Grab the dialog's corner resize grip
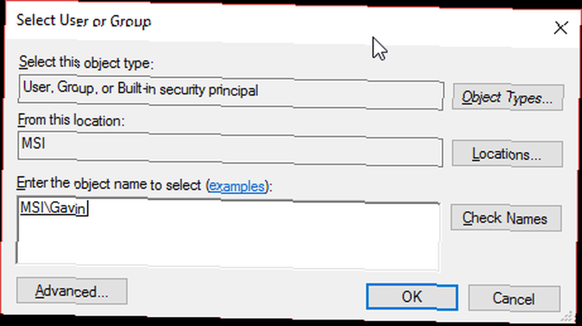 tap(568, 316)
